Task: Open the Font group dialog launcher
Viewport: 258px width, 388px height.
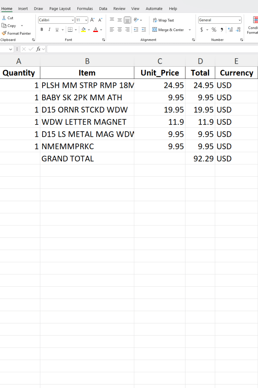Action: pyautogui.click(x=103, y=39)
